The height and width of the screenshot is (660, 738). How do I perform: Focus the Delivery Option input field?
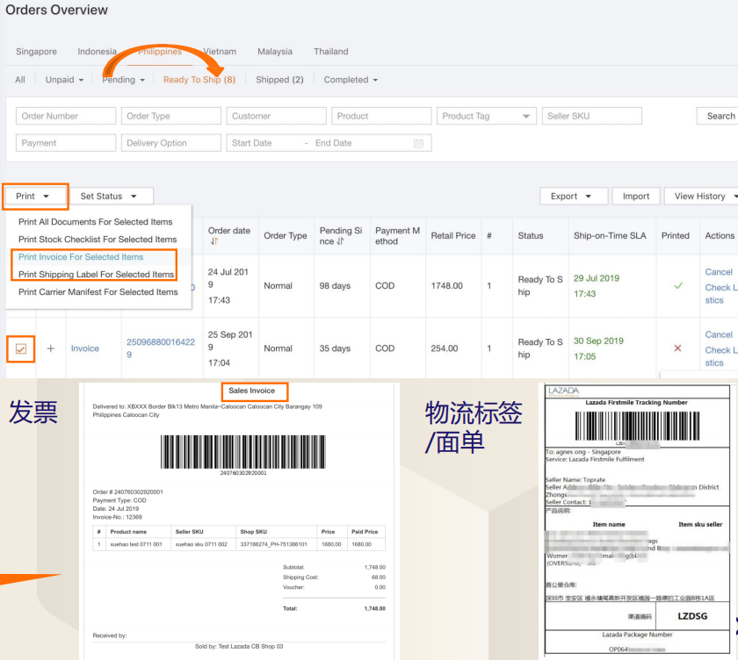coord(170,143)
